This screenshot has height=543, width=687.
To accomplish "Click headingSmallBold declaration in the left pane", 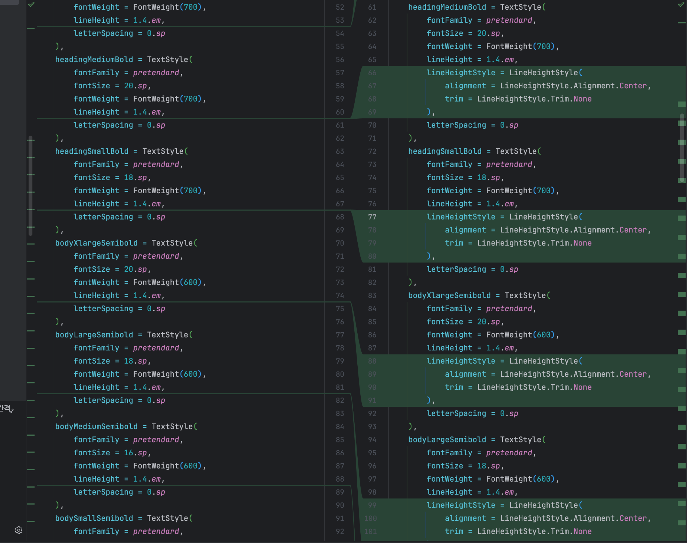I will pyautogui.click(x=92, y=151).
